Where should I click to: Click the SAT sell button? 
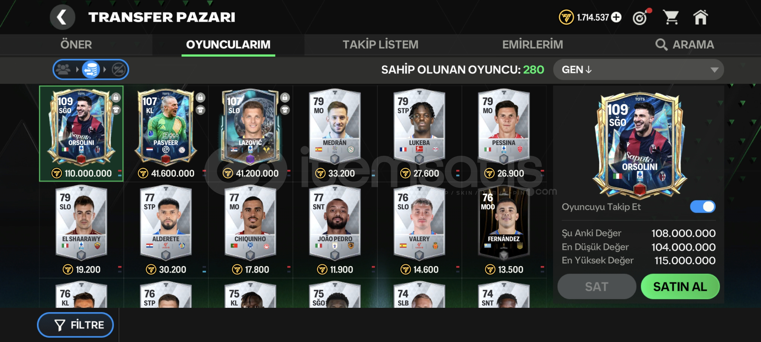click(x=597, y=287)
